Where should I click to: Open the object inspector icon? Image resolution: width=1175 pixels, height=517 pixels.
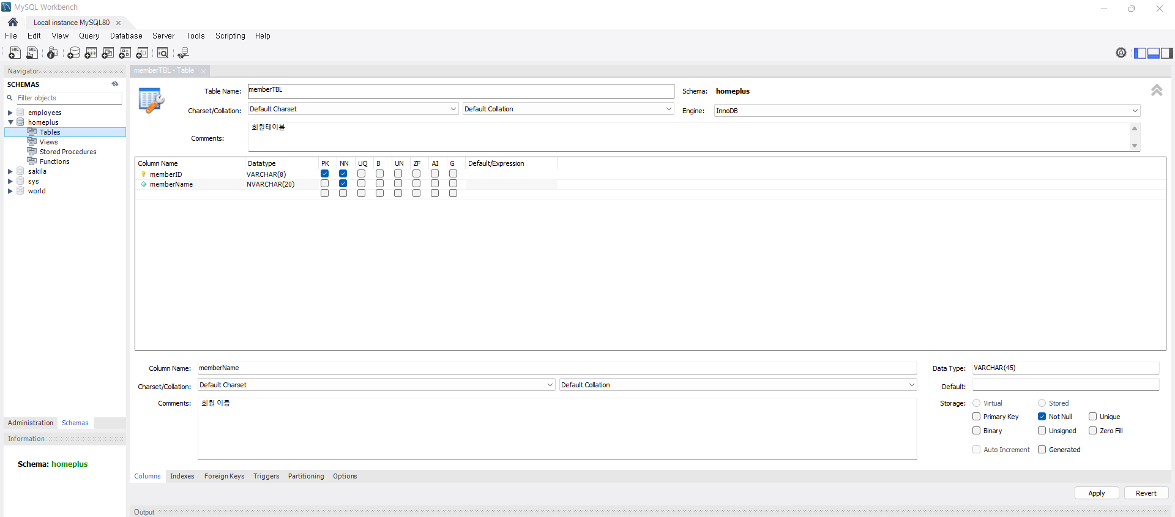53,53
